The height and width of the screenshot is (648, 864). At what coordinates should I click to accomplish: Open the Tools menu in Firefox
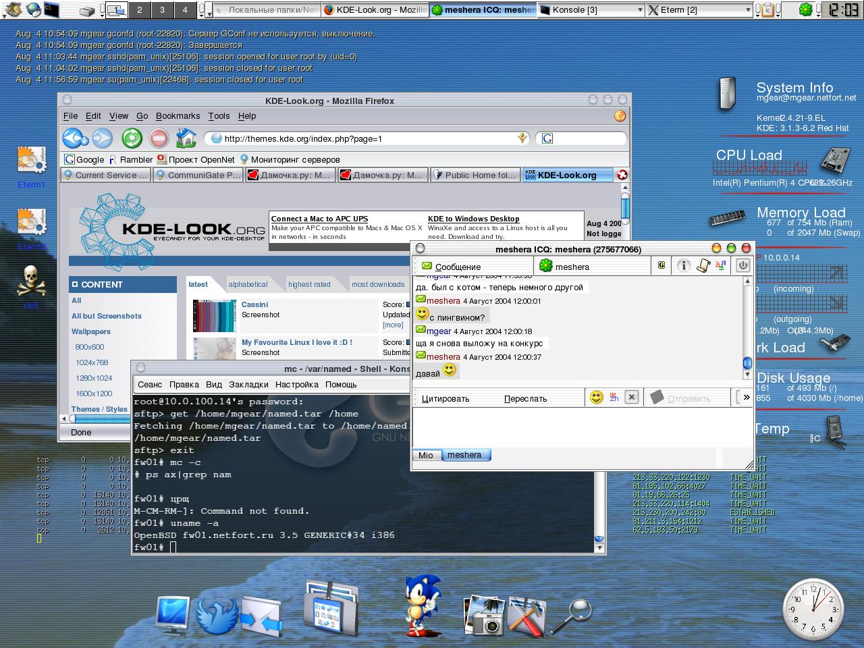point(219,116)
